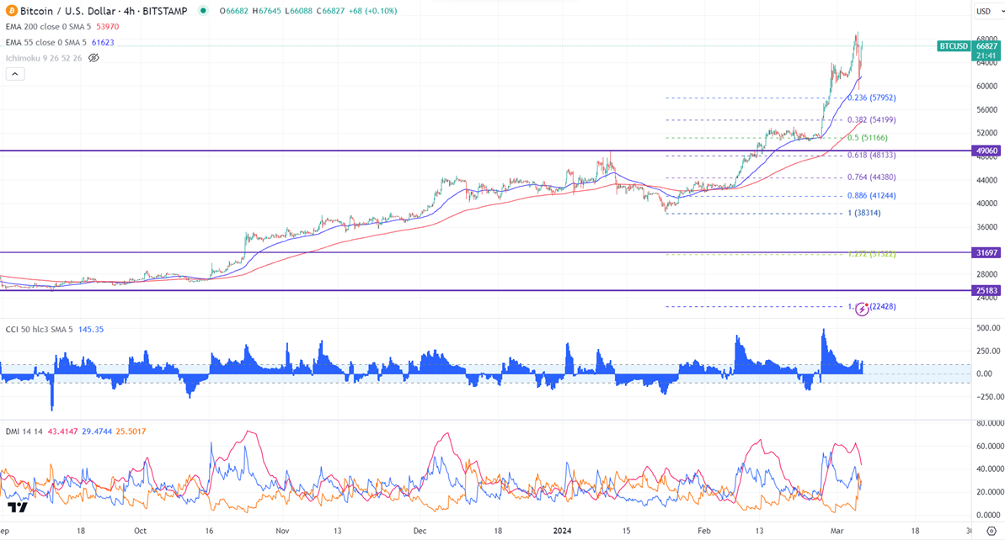Toggle Ichimoku indicator visibility eye icon

94,57
